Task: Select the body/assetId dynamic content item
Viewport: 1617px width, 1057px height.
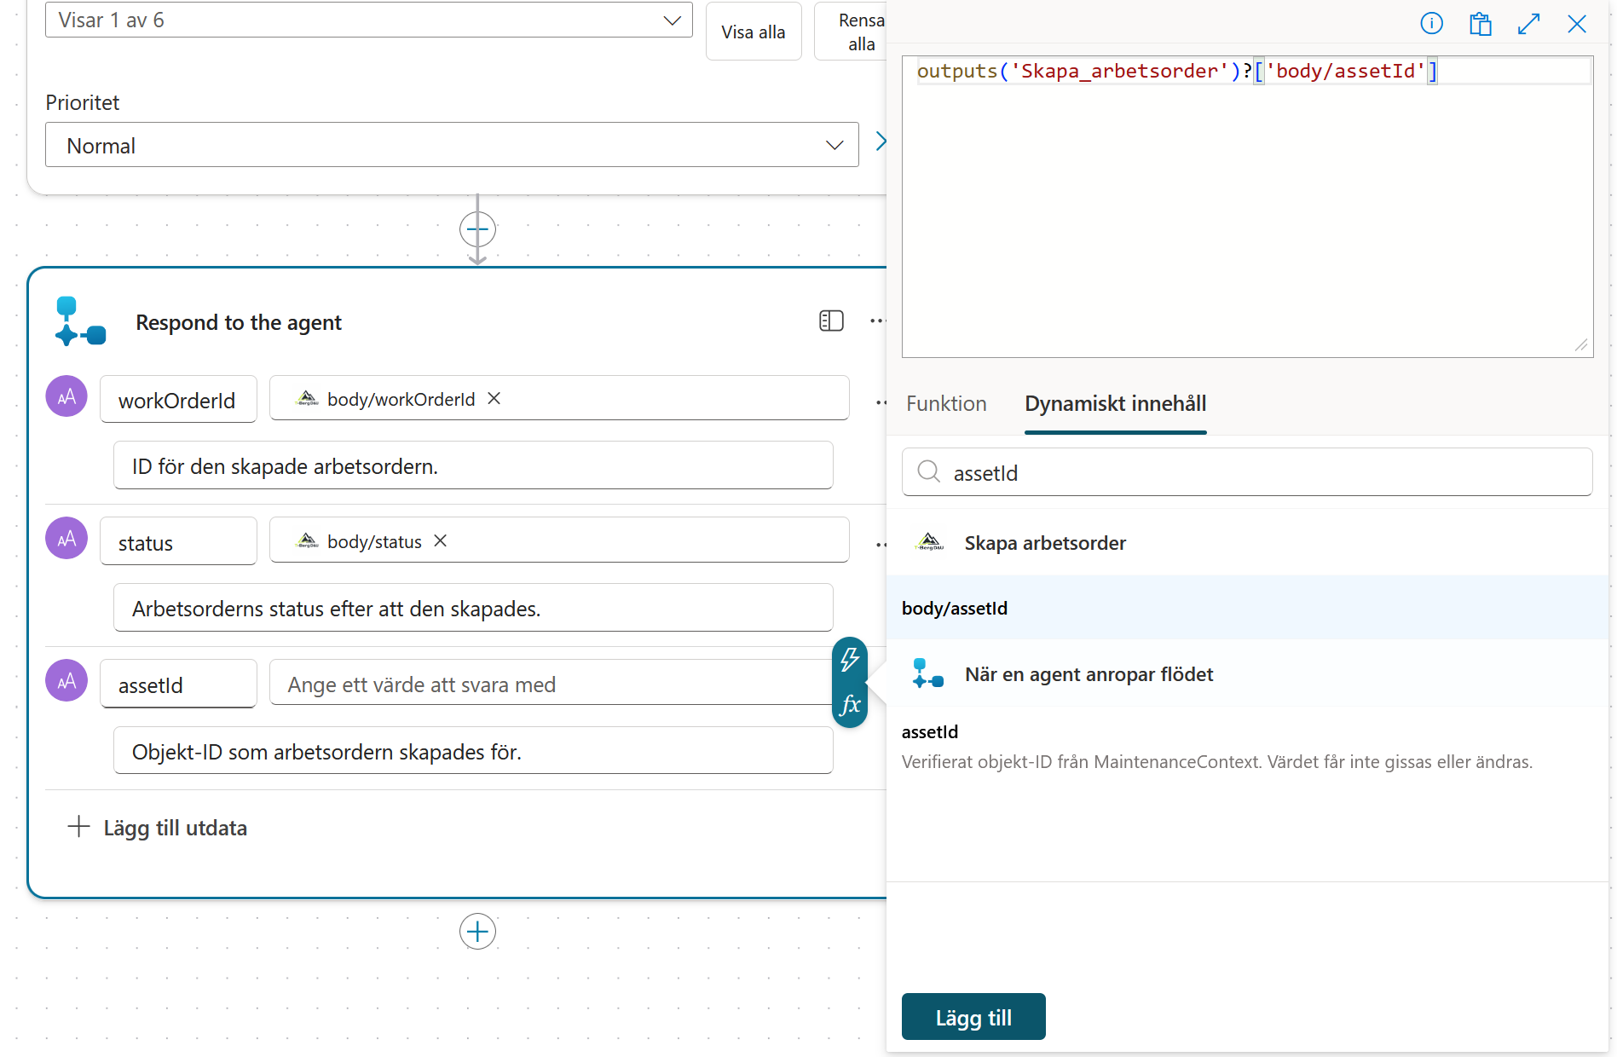Action: coord(1247,608)
